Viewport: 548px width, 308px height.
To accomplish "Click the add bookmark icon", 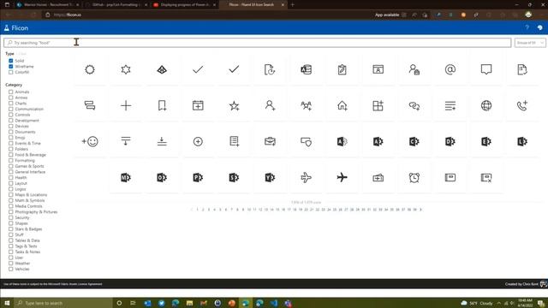I will (162, 105).
